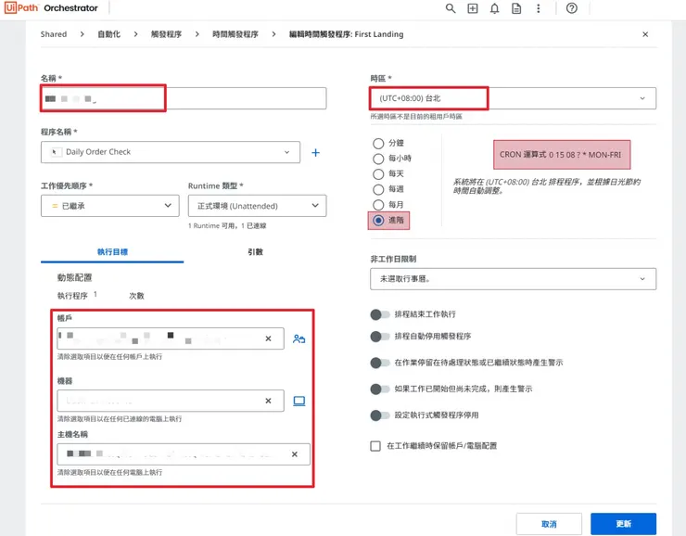Select the 進階 radio option
Viewport: 686px width, 536px height.
378,220
